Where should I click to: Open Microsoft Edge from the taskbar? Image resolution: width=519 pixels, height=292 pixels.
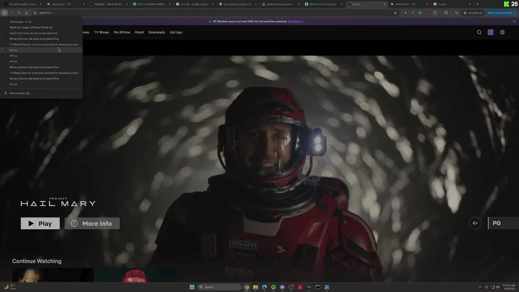pos(264,287)
